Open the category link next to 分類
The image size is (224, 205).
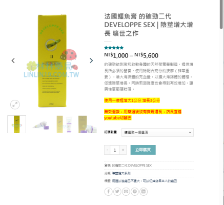click(x=121, y=173)
